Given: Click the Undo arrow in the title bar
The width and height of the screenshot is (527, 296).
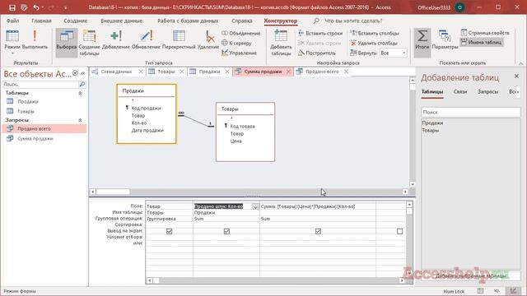Looking at the screenshot, I should 36,7.
